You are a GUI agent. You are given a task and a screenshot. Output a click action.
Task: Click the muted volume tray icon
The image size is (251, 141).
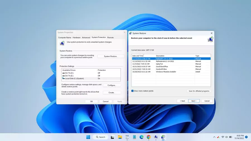(x=226, y=137)
